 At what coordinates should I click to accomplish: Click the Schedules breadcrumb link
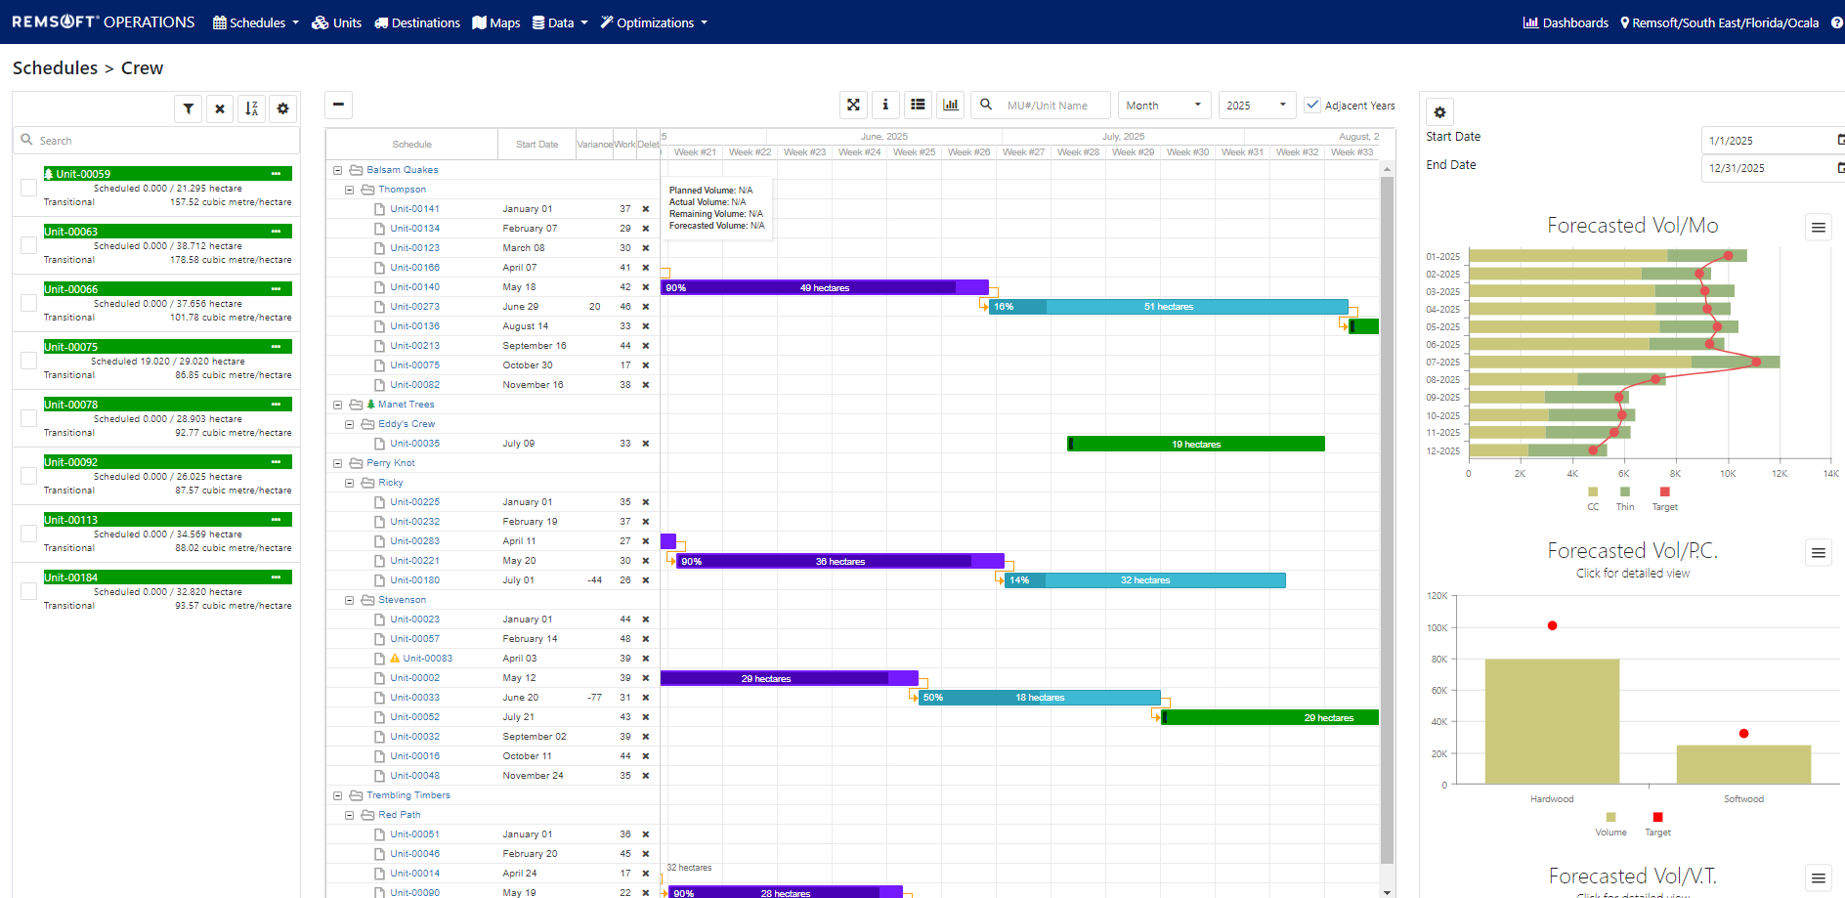(55, 67)
